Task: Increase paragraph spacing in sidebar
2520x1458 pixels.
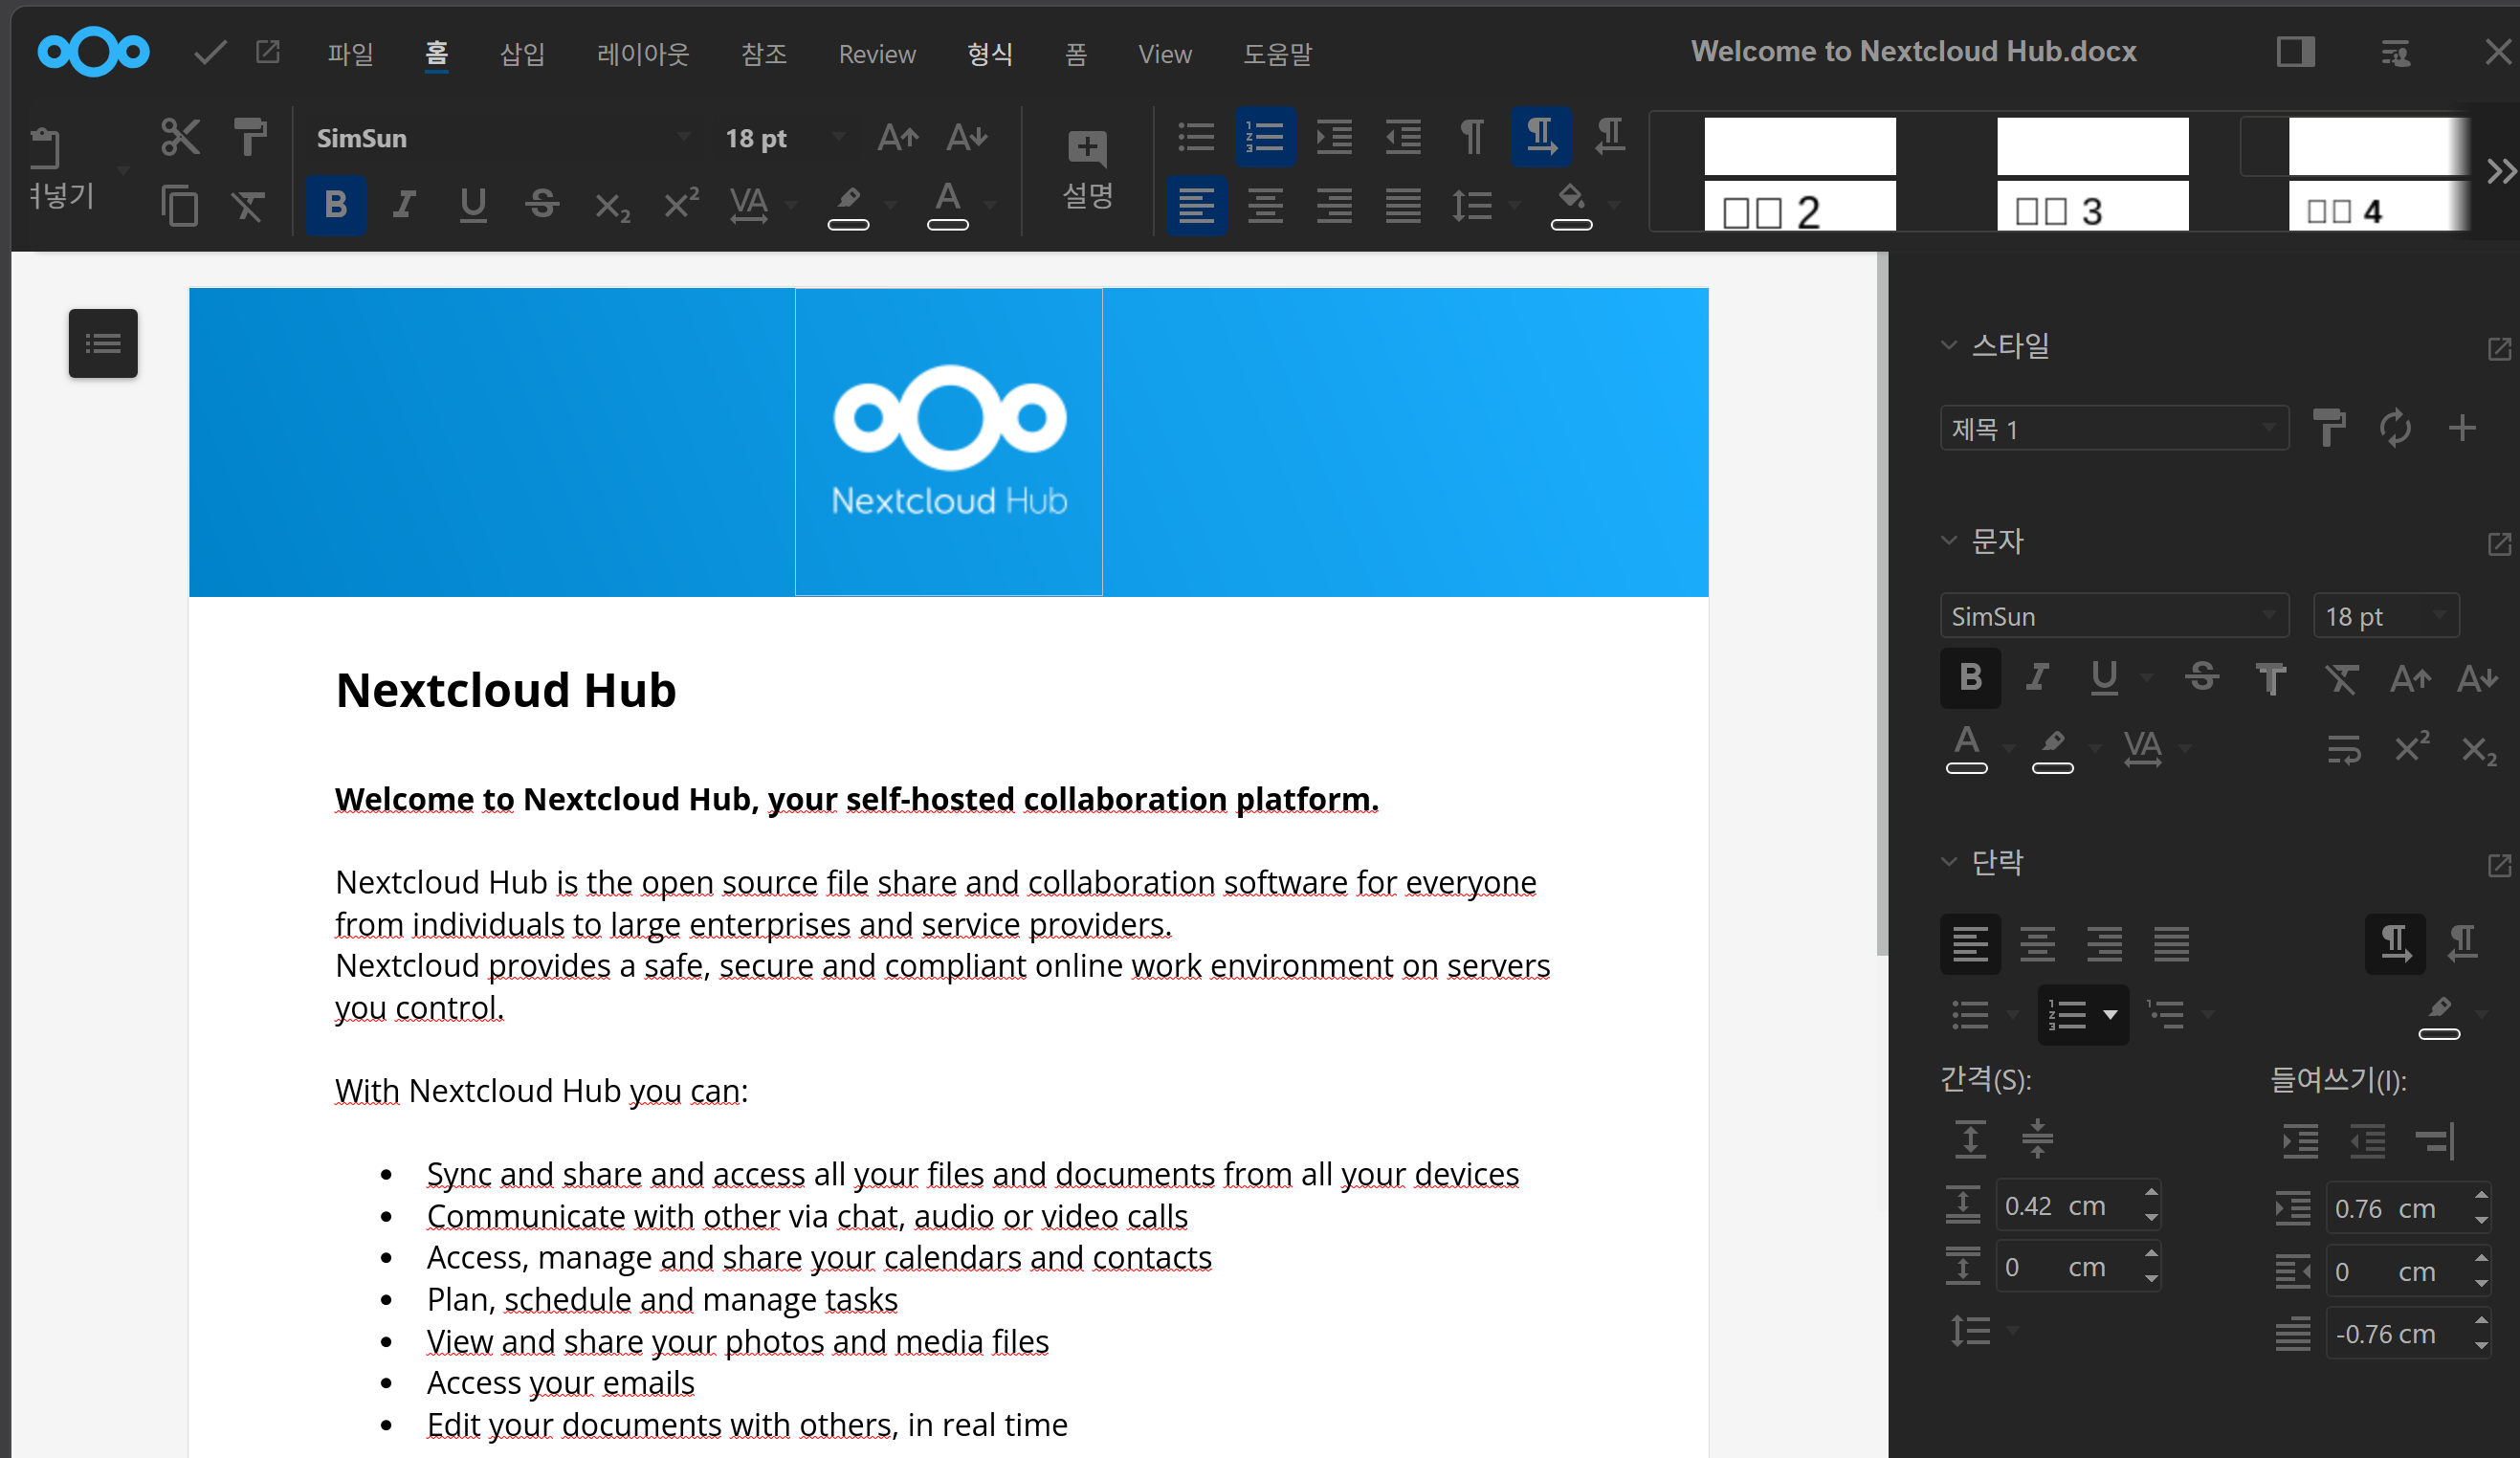Action: click(x=1970, y=1140)
